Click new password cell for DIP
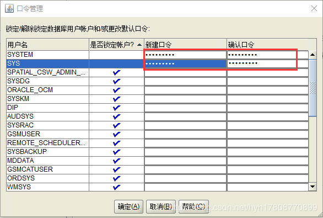The width and height of the screenshot is (323, 218). (185, 108)
